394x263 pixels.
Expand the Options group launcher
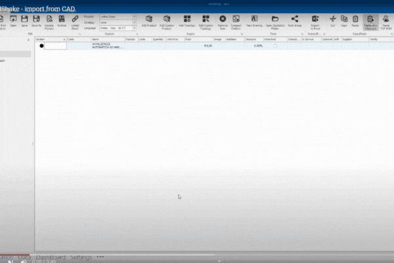[x=137, y=34]
